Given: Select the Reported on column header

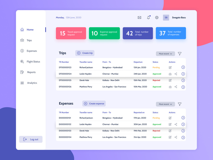Looking at the screenshot, I should coord(139,113).
